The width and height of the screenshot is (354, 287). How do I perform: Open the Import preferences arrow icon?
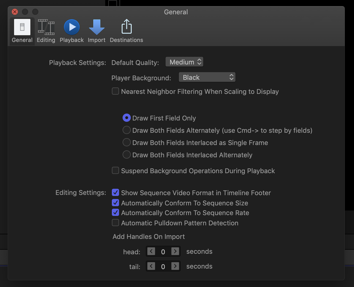pos(97,27)
